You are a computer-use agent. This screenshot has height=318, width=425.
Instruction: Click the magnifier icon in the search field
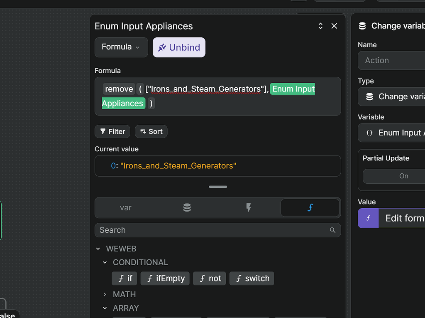click(332, 230)
